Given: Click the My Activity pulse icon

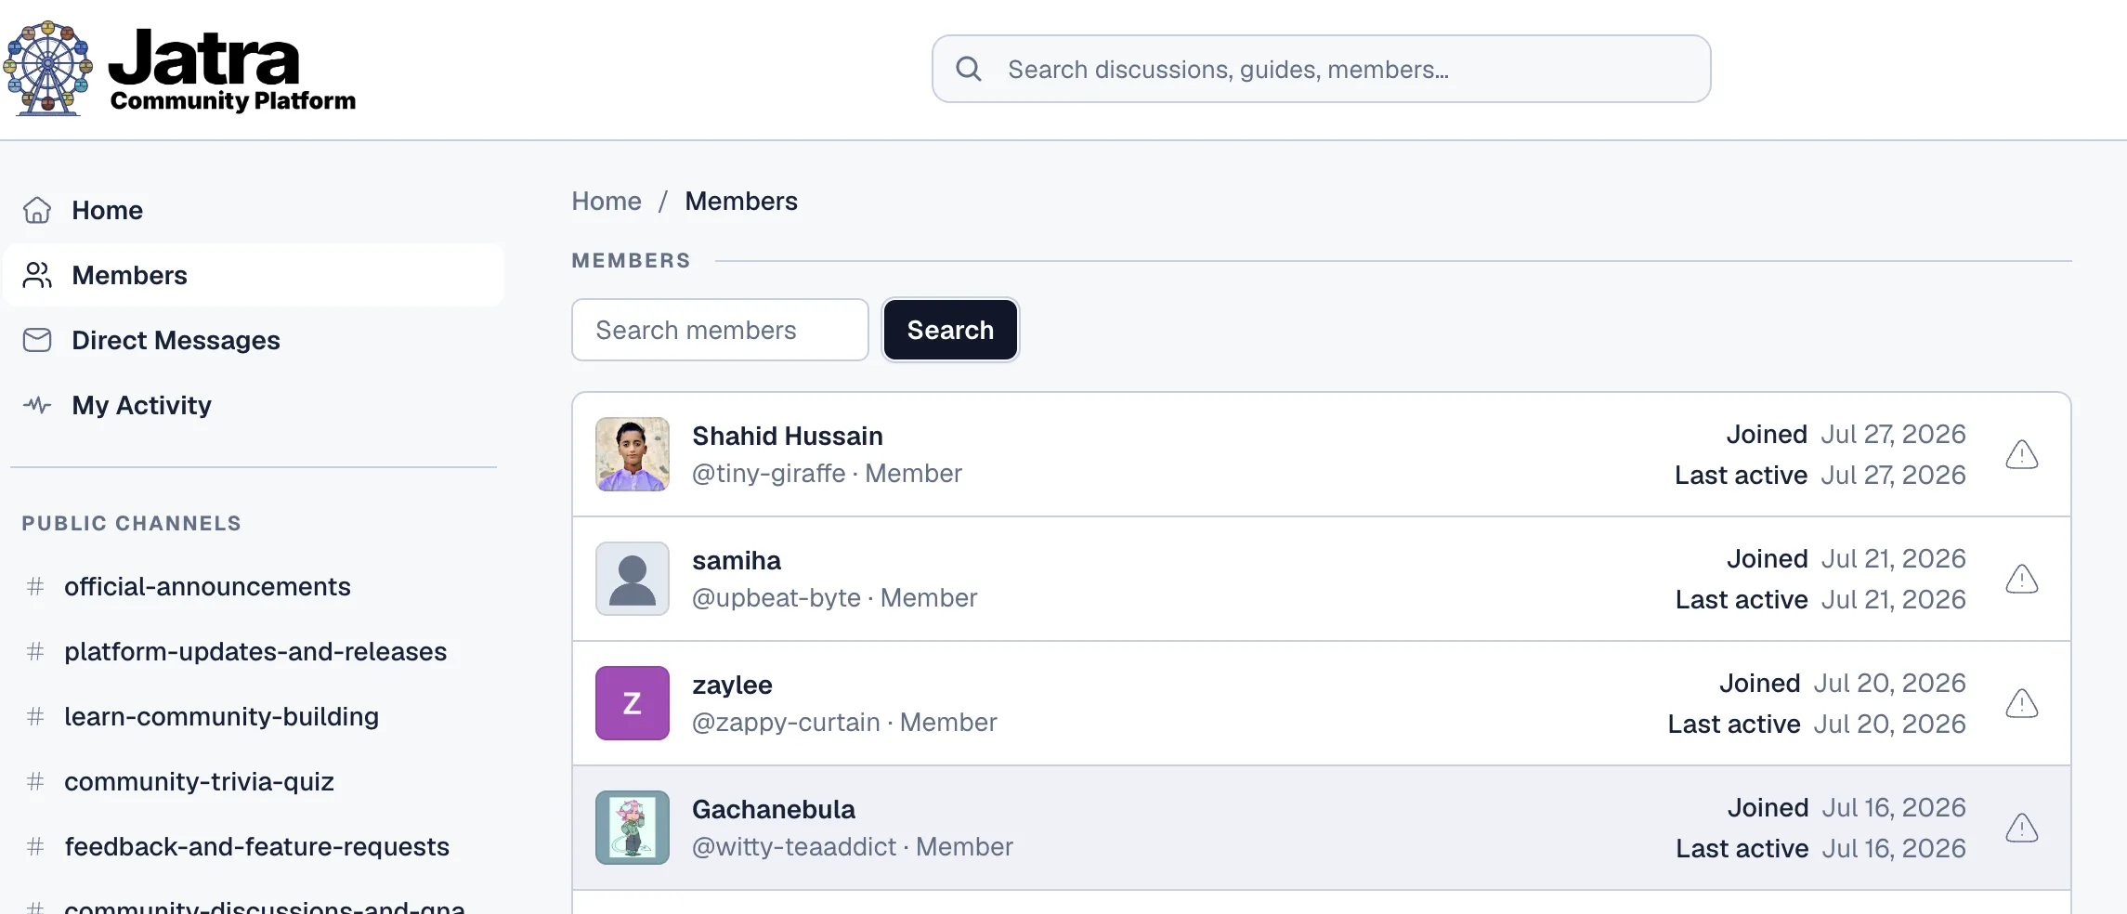Looking at the screenshot, I should (37, 405).
